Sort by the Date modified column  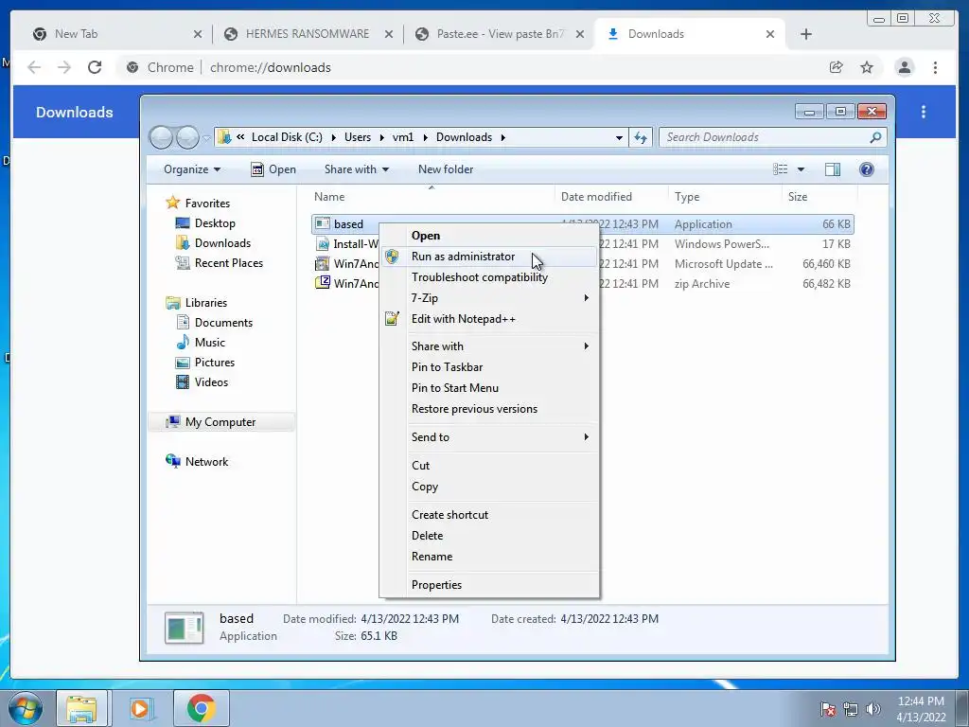coord(611,197)
